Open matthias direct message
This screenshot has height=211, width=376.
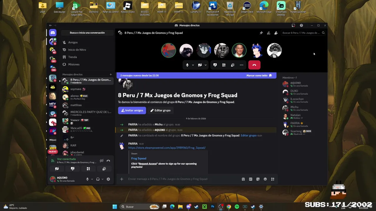tap(87, 105)
